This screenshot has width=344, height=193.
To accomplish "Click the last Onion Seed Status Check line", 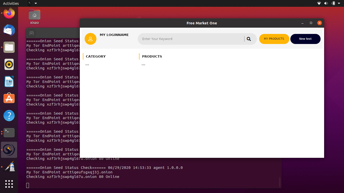I will (x=105, y=168).
